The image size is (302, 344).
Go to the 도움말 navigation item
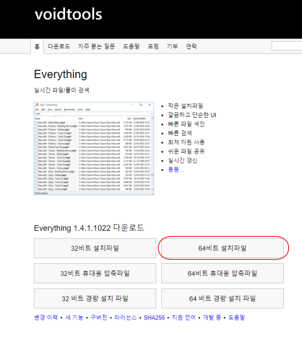131,46
